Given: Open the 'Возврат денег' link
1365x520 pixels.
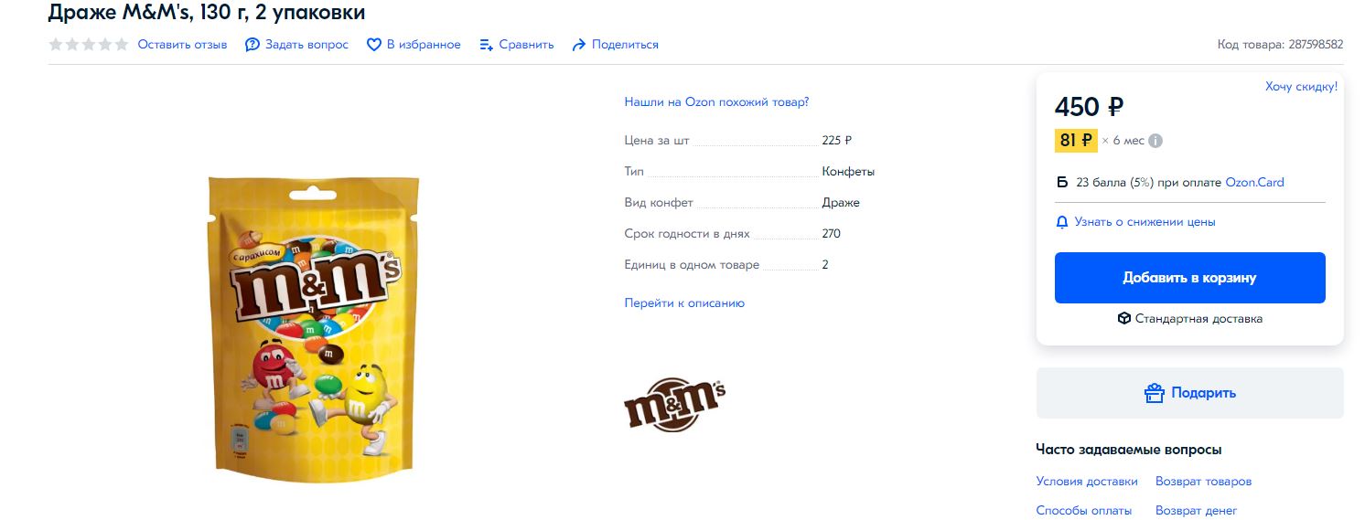Looking at the screenshot, I should (x=1196, y=511).
